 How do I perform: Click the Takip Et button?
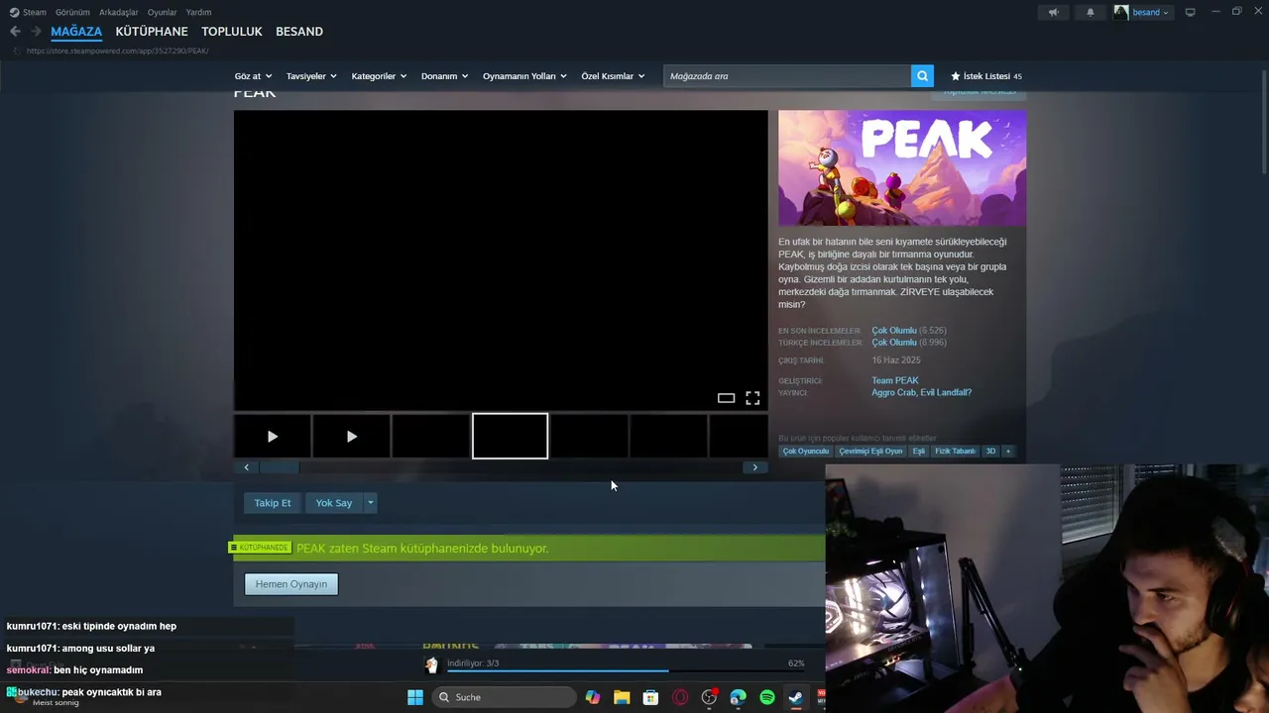273,503
